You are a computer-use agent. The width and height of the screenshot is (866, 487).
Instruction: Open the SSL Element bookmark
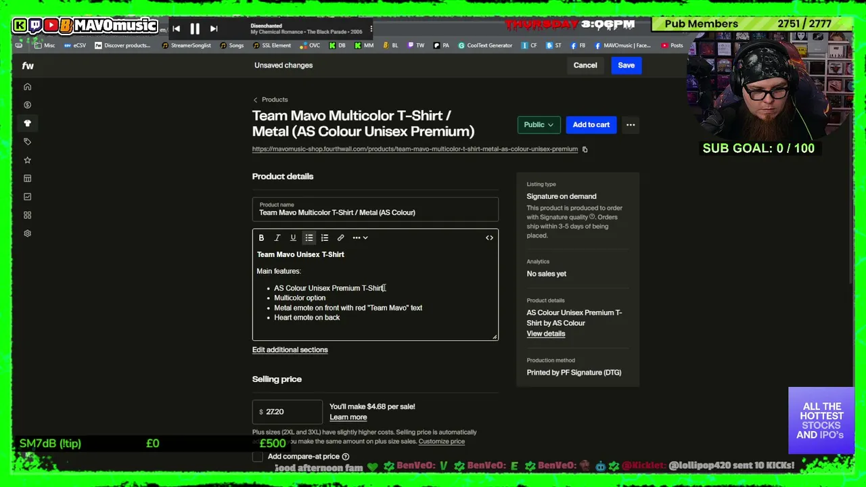pyautogui.click(x=272, y=45)
